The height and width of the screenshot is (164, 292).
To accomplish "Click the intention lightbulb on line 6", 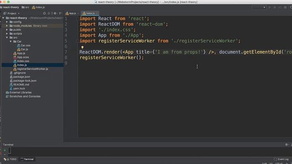I will pos(82,47).
